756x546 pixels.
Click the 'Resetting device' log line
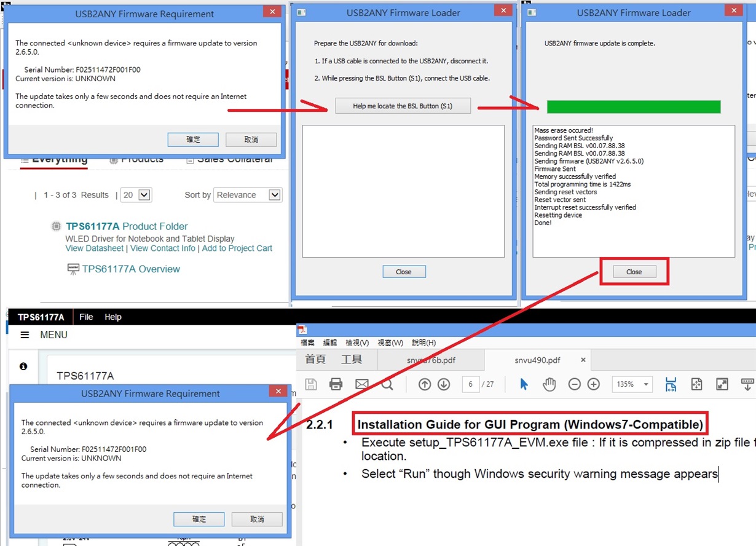pos(558,215)
